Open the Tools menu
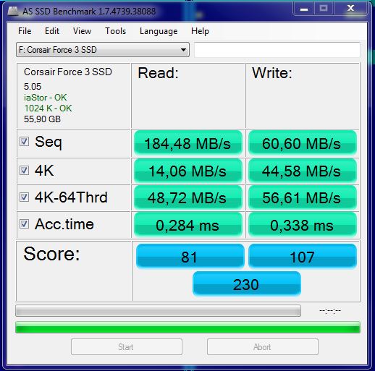Viewport: 375px width, 371px height. pos(115,31)
